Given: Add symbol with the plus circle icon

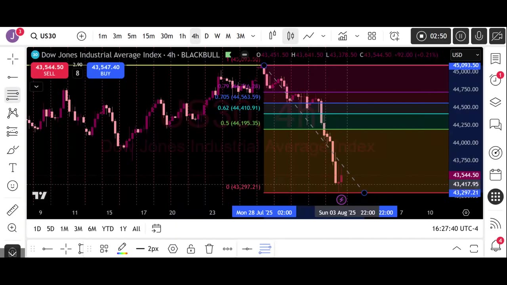Looking at the screenshot, I should click(82, 36).
